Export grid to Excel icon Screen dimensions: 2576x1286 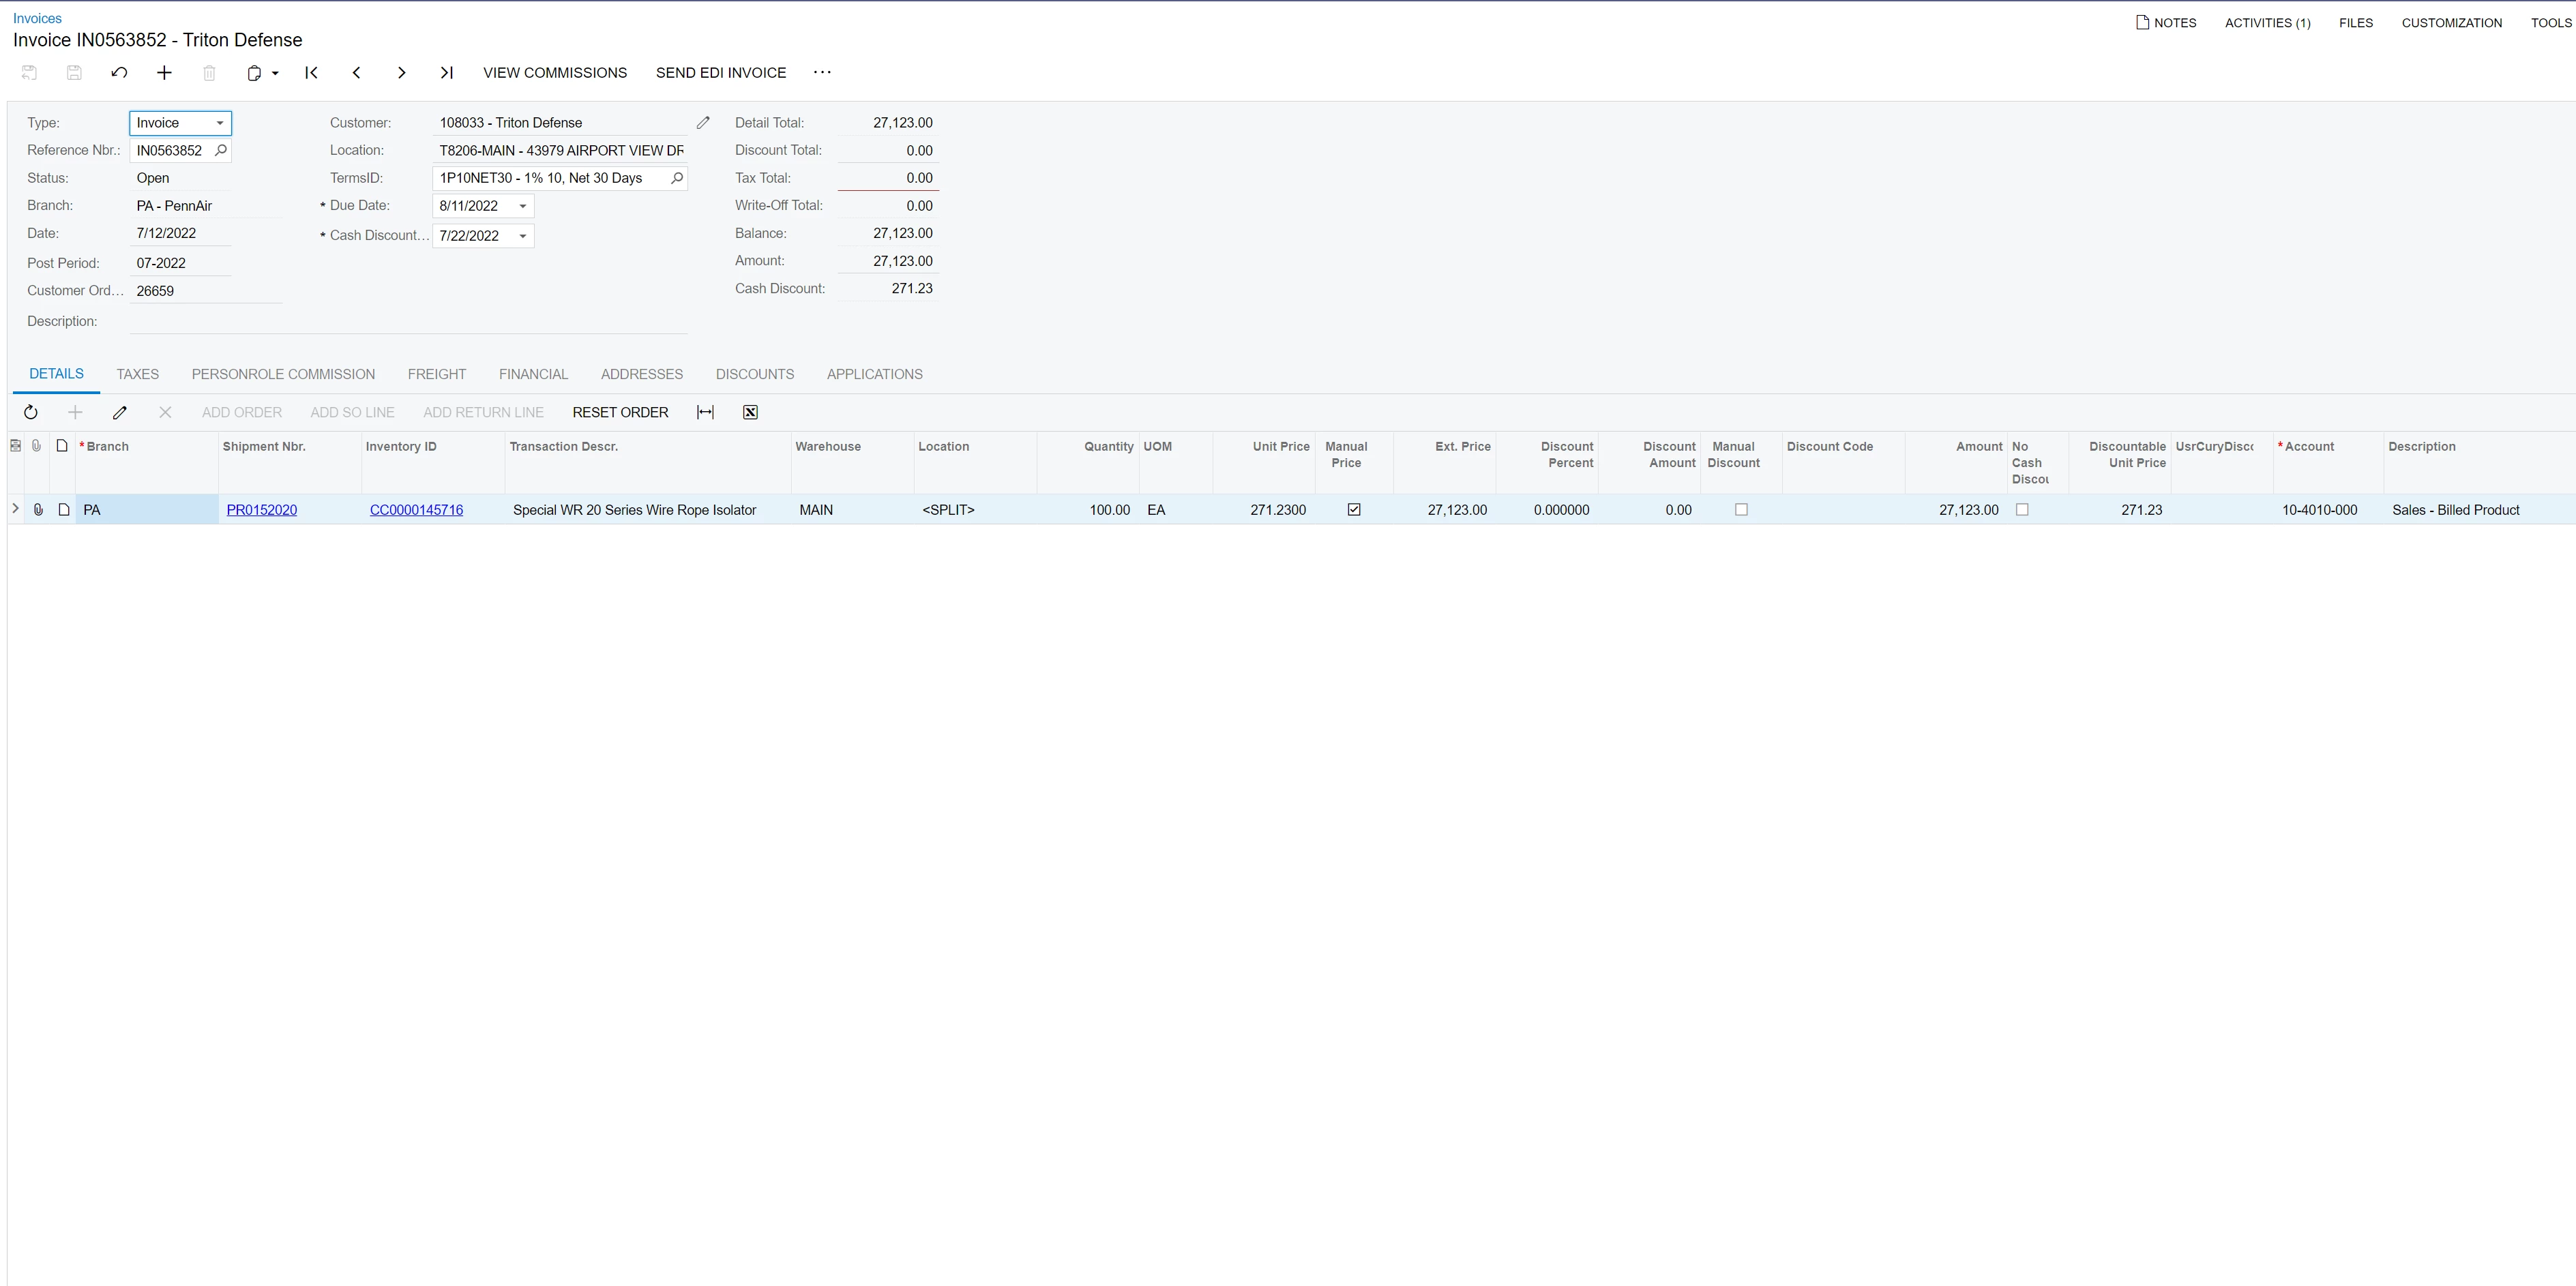click(x=750, y=412)
